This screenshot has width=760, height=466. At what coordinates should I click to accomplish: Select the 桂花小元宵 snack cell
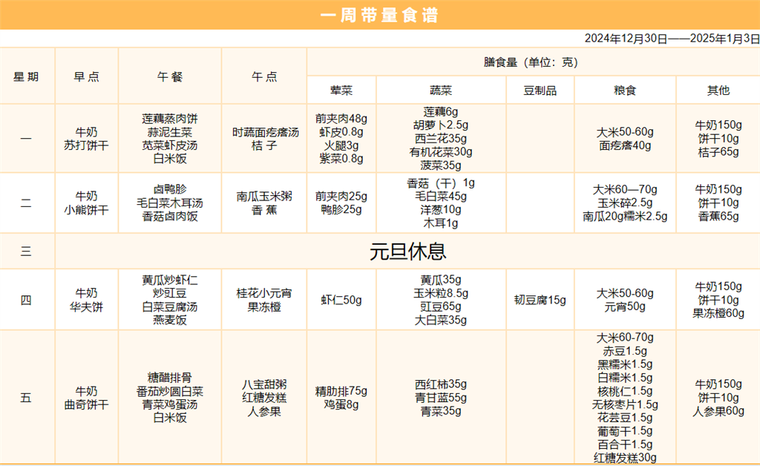tap(264, 293)
